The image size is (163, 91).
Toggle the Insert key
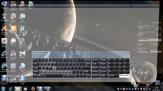pyautogui.click(x=95, y=68)
